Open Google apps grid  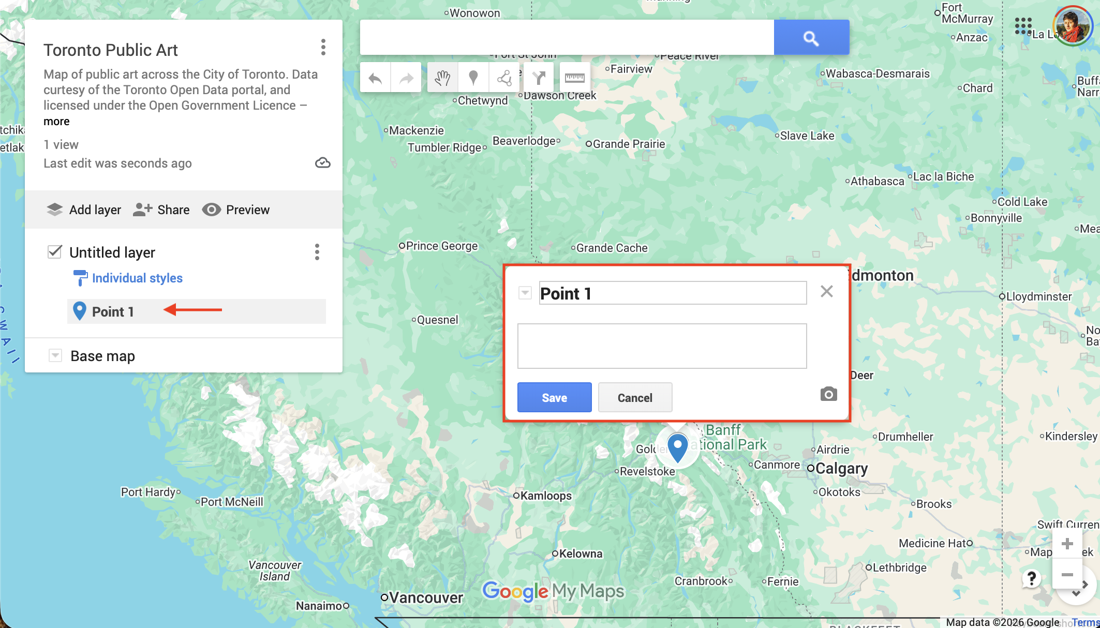1023,26
